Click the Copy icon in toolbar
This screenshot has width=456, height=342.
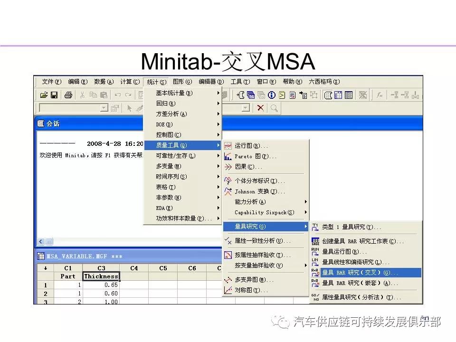tap(93, 95)
